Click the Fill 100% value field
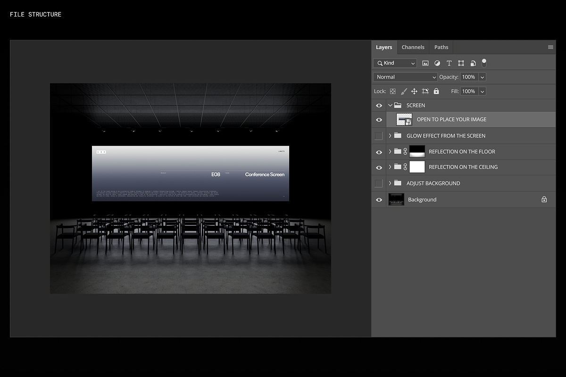566x377 pixels. click(x=469, y=91)
